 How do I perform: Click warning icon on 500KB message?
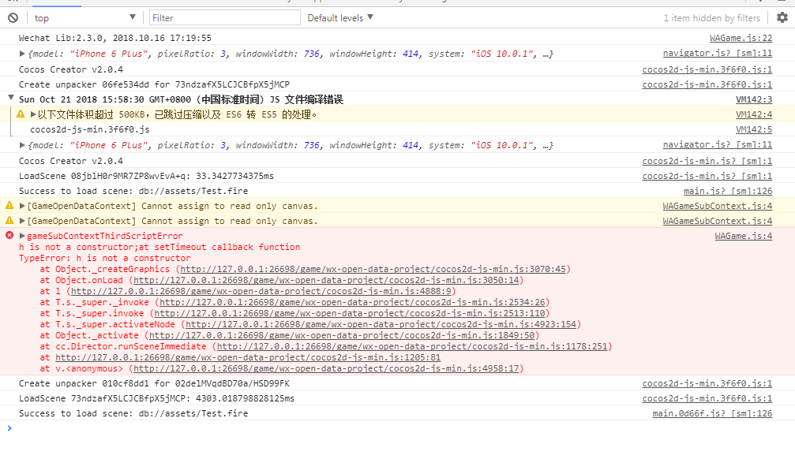(x=21, y=114)
